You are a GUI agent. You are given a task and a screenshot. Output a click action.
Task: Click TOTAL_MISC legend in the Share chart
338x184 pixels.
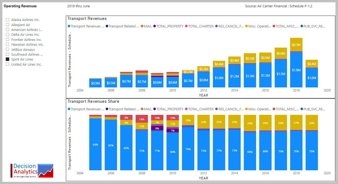pyautogui.click(x=286, y=109)
